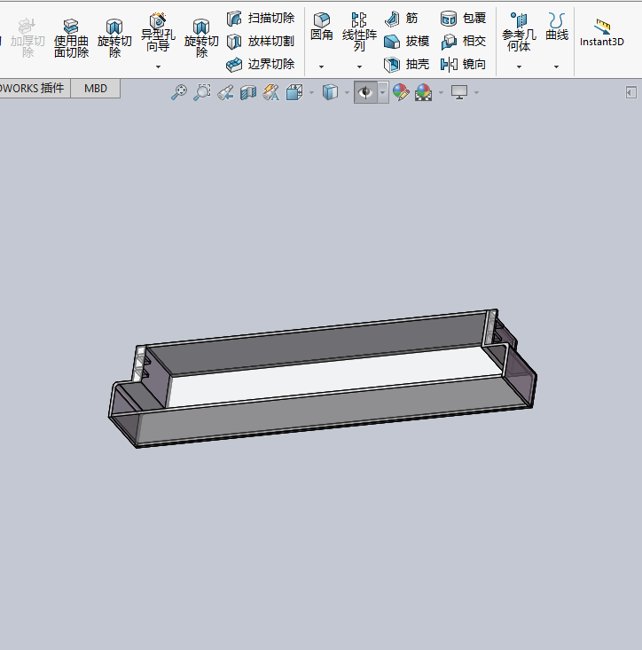Viewport: 642px width, 650px height.
Task: Select the 圆角 fillet tool
Action: [x=322, y=27]
